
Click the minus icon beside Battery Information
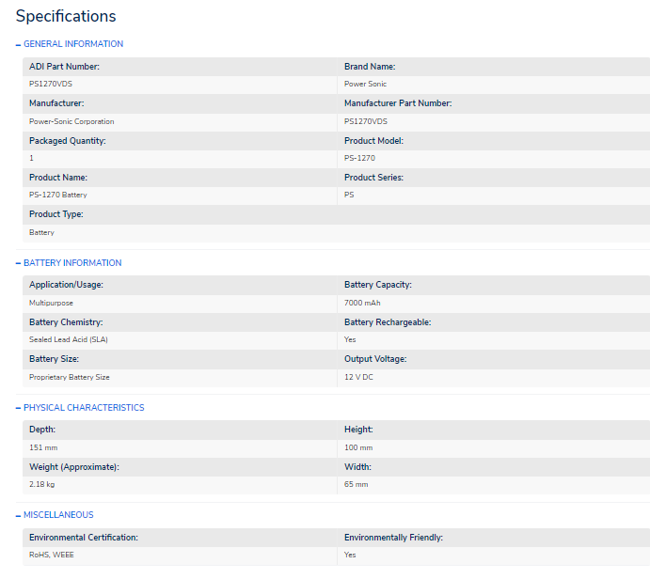tap(18, 263)
